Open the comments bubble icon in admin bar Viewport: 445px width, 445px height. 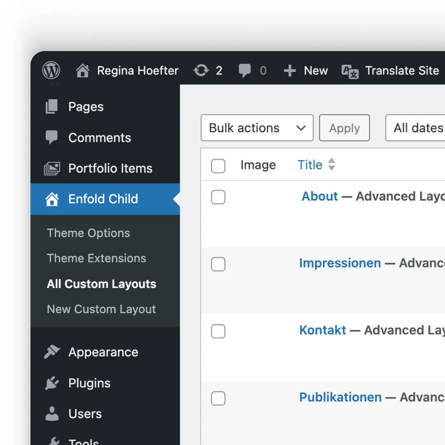pyautogui.click(x=245, y=71)
